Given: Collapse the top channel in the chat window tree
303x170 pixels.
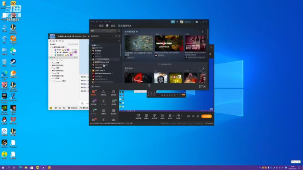Looking at the screenshot, I should (x=51, y=47).
